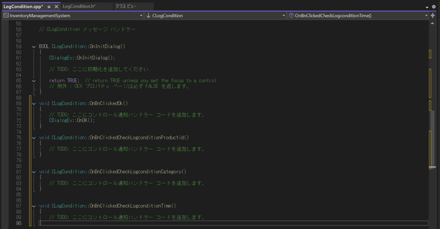Switch to the クラス ビュー tab
The image size is (440, 229).
126,6
